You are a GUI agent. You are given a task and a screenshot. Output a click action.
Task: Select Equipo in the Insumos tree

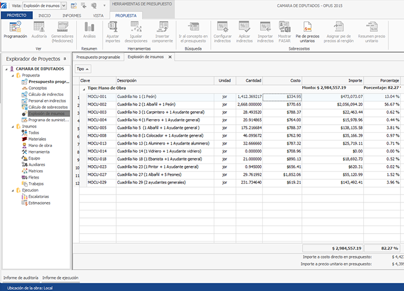[x=35, y=158]
